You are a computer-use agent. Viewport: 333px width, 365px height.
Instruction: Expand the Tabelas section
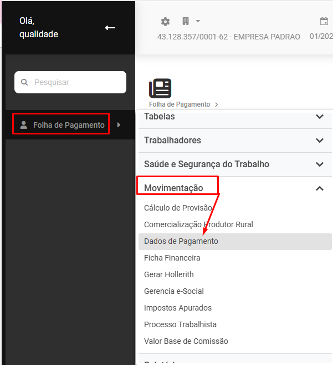coord(319,117)
